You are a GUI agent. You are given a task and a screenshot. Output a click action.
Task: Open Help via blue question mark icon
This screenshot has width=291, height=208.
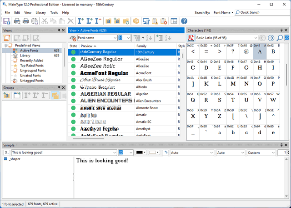point(184,21)
